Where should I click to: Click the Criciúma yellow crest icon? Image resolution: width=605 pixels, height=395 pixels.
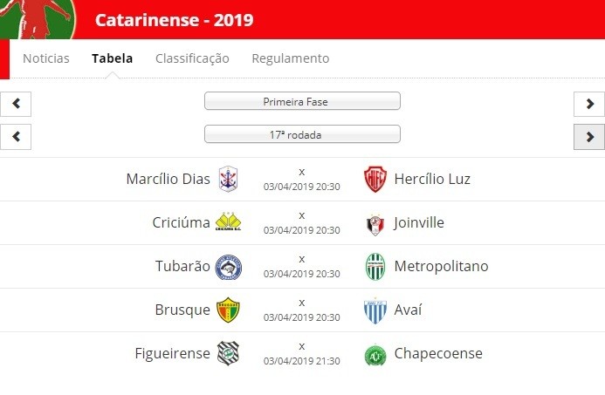click(x=228, y=222)
